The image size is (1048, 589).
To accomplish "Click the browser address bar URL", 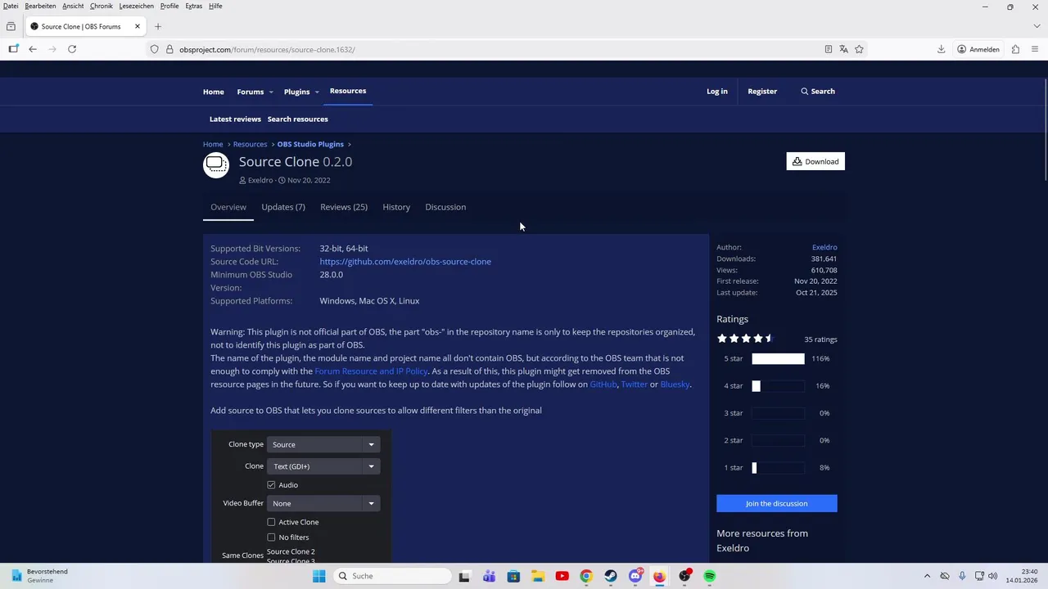I will pyautogui.click(x=267, y=49).
